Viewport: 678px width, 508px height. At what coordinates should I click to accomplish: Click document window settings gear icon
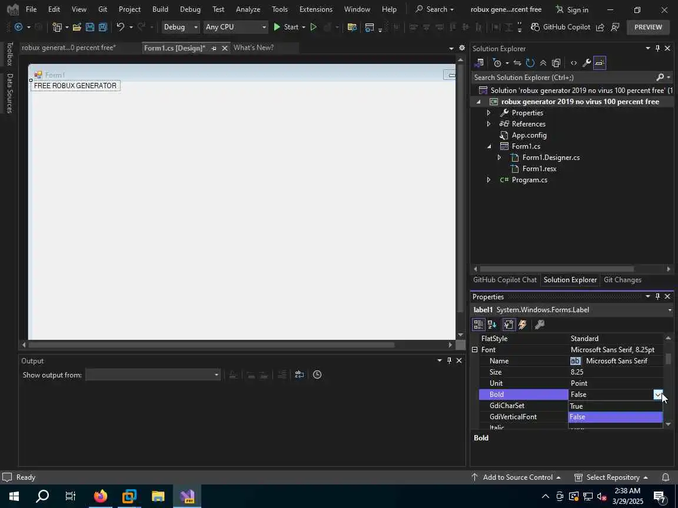462,48
